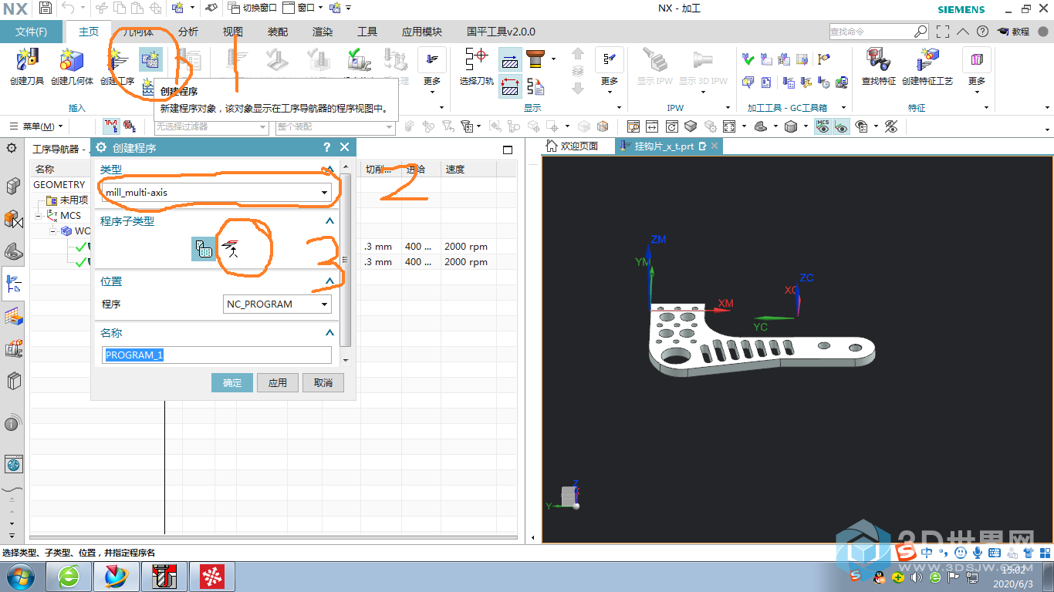The width and height of the screenshot is (1054, 592).
Task: Click the 创建刀具 (Create Tool) icon
Action: pyautogui.click(x=27, y=60)
